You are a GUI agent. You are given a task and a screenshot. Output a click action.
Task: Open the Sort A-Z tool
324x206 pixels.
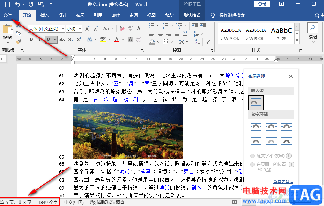tap(197, 42)
